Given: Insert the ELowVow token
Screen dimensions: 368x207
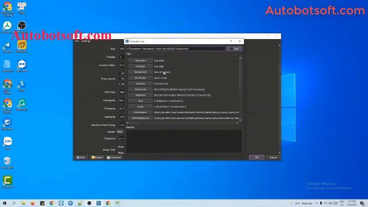Looking at the screenshot, I should [140, 78].
